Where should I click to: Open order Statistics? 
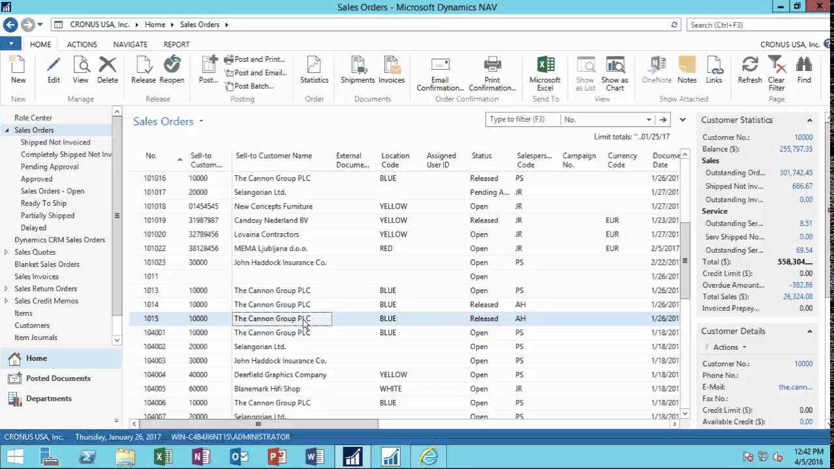point(314,70)
